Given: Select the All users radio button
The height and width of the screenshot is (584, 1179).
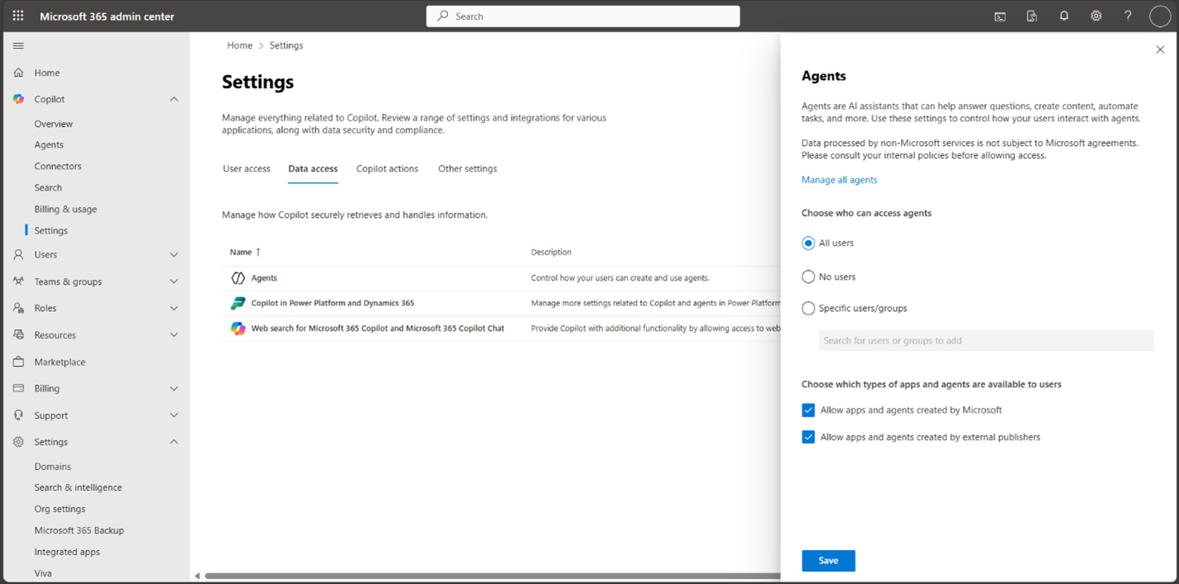Looking at the screenshot, I should (808, 243).
